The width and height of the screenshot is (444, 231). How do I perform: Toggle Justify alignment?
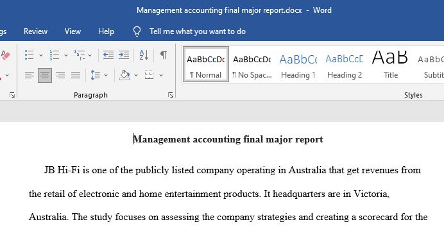coord(76,75)
